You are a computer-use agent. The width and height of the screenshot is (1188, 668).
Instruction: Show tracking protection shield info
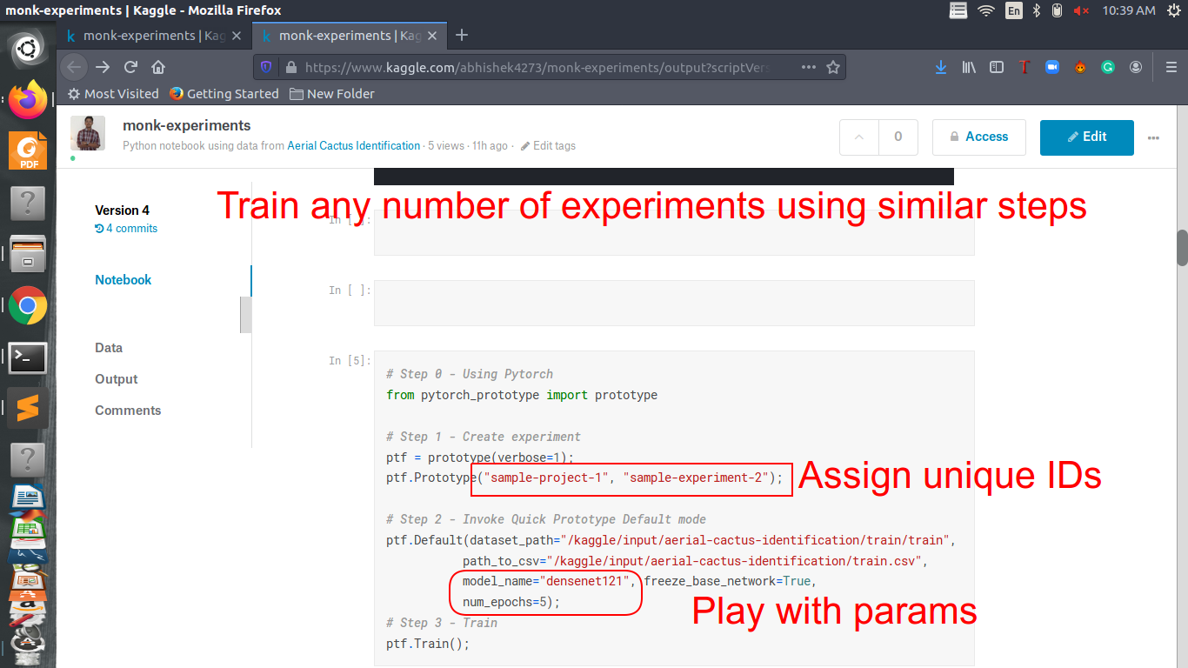point(266,67)
